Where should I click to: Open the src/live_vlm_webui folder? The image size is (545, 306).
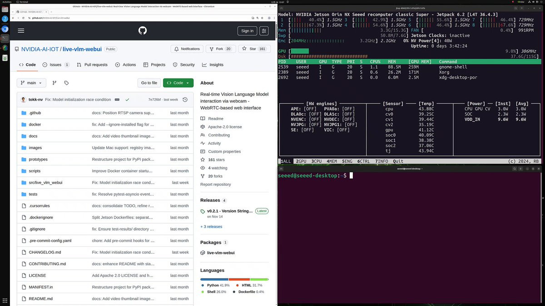tap(45, 183)
